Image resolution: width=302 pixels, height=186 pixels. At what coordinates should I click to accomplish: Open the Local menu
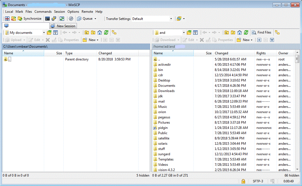pos(9,12)
